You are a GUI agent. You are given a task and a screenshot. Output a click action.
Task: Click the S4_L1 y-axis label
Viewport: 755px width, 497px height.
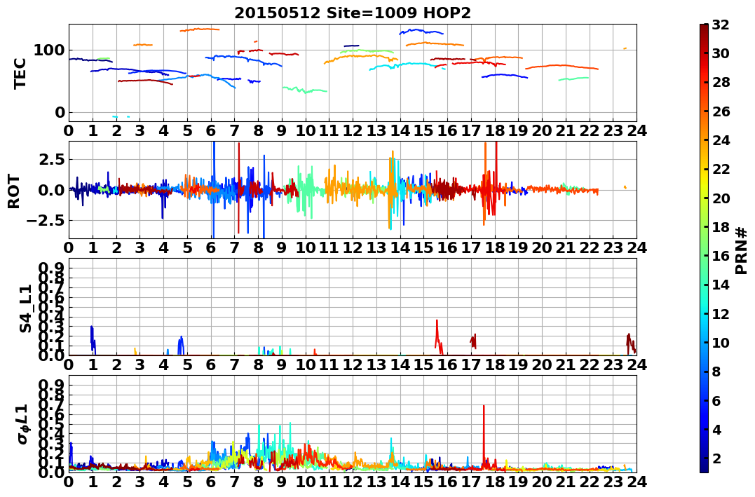click(x=25, y=308)
